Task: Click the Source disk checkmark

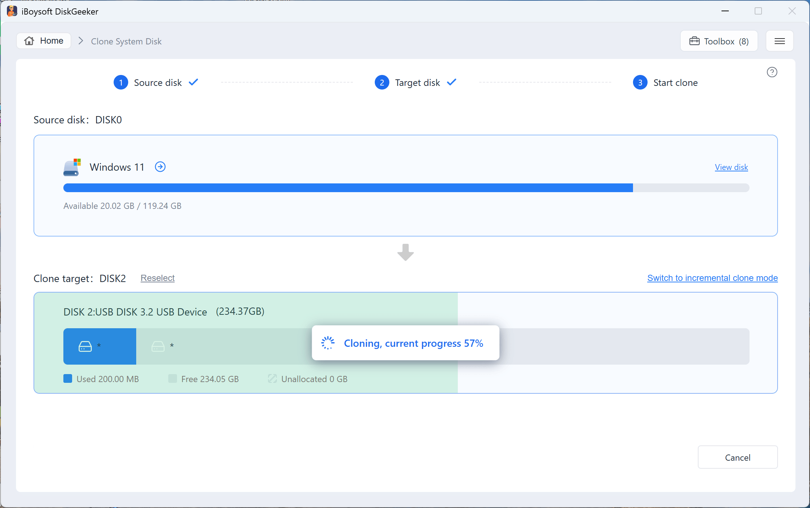Action: coord(193,82)
